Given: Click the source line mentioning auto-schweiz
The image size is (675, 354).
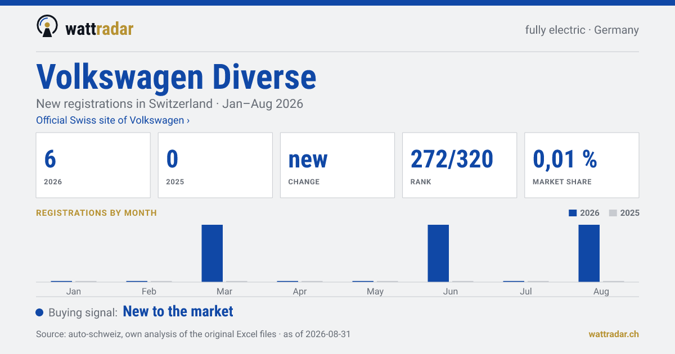Looking at the screenshot, I should point(193,334).
